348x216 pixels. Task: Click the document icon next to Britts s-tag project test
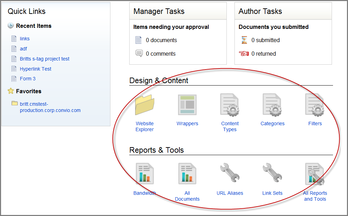(x=14, y=59)
